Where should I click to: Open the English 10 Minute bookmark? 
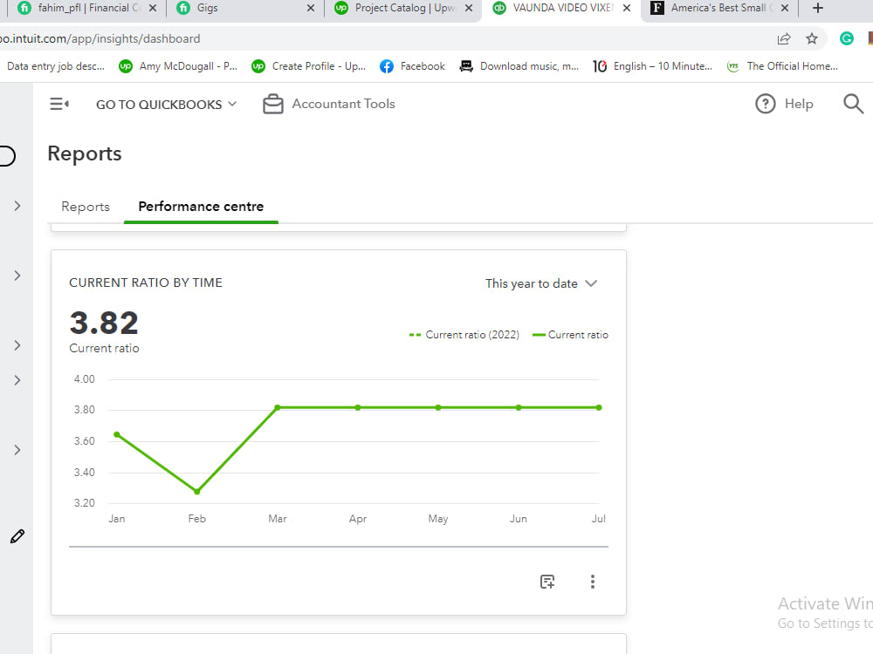click(x=652, y=66)
